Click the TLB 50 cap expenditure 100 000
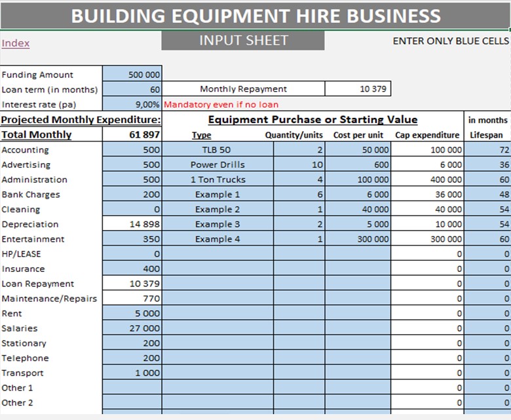 click(427, 149)
